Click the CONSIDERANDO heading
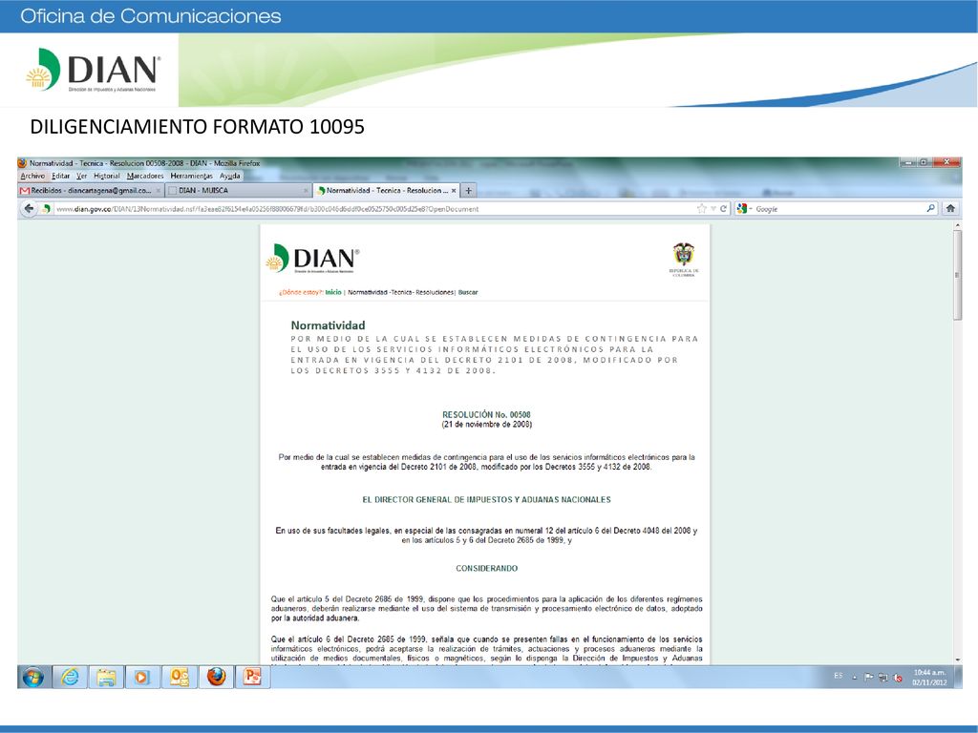 [x=486, y=569]
